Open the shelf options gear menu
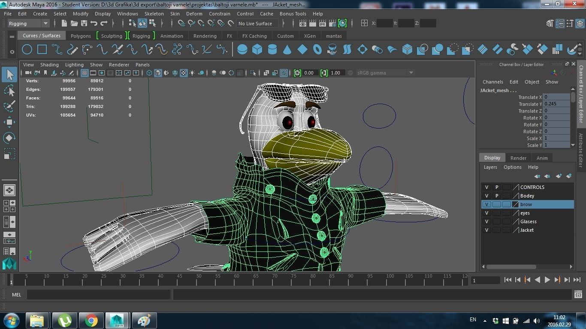 [x=12, y=51]
